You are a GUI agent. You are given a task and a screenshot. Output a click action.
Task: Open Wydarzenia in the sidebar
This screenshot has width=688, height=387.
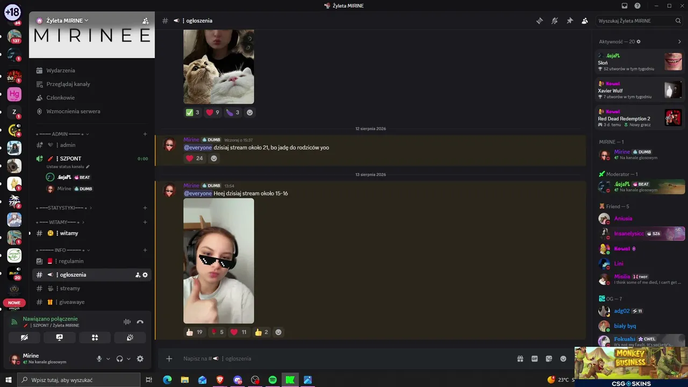click(92, 70)
